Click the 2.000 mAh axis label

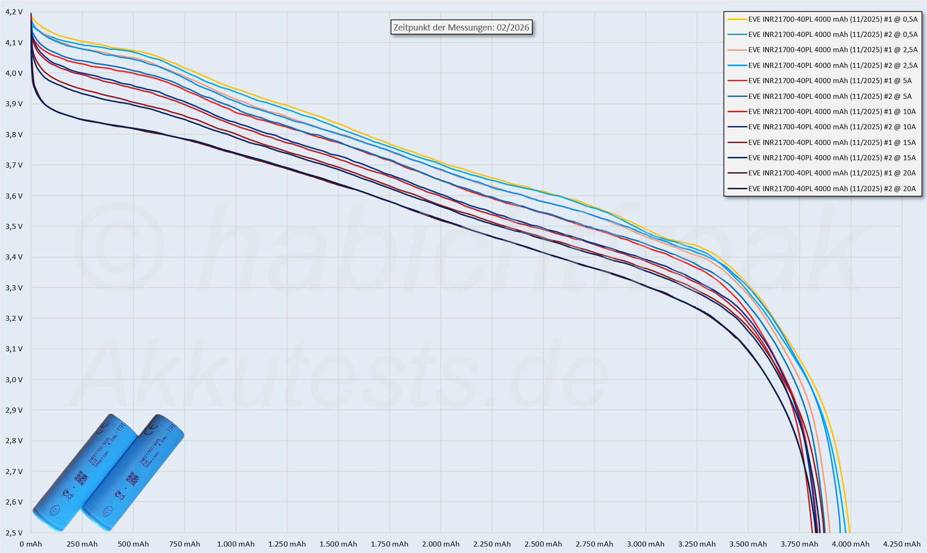click(x=440, y=544)
